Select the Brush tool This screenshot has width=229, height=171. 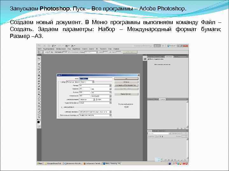pos(39,78)
